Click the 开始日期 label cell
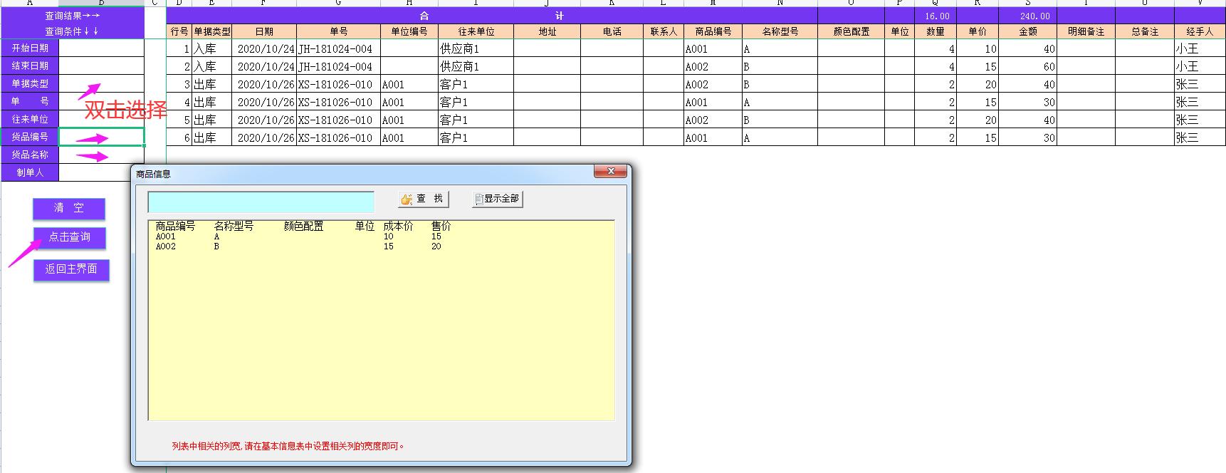This screenshot has width=1226, height=473. pyautogui.click(x=30, y=48)
